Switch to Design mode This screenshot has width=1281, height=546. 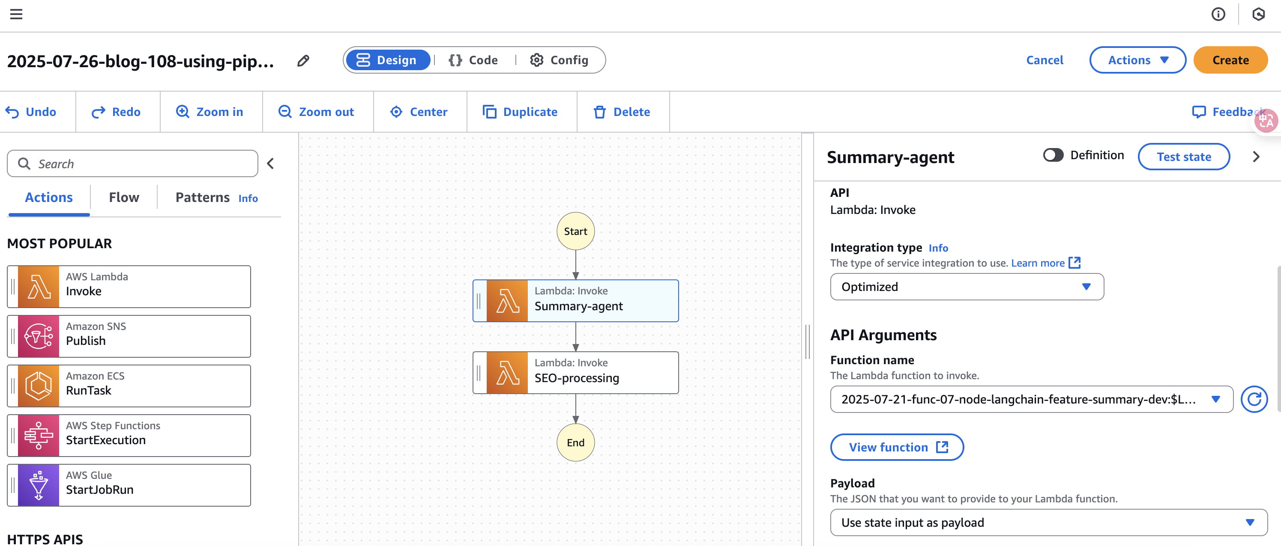[388, 60]
